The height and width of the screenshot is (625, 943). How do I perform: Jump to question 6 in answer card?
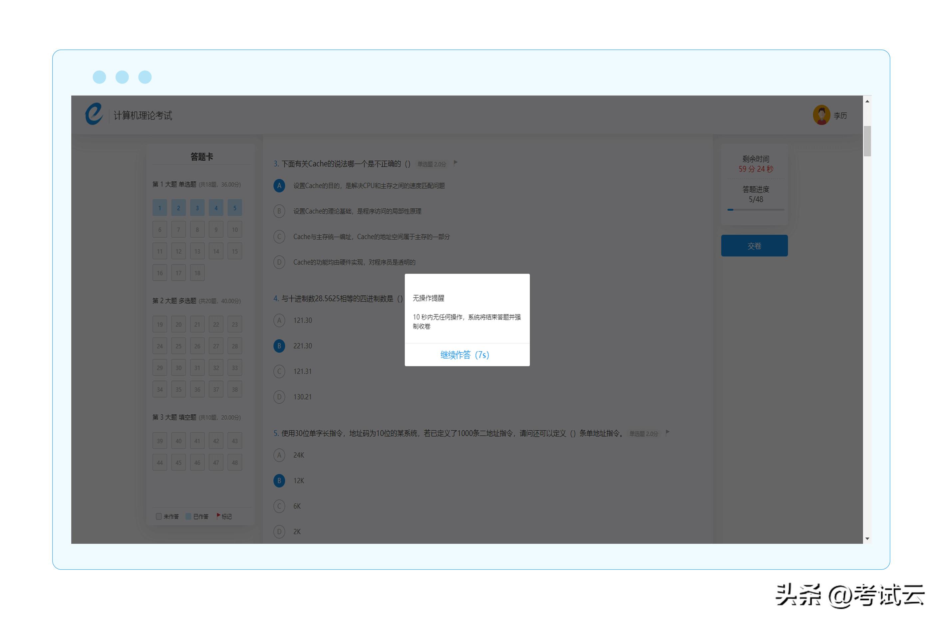click(x=159, y=230)
